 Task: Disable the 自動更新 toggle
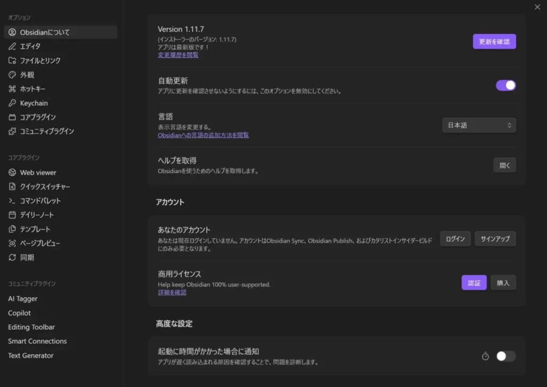[505, 85]
